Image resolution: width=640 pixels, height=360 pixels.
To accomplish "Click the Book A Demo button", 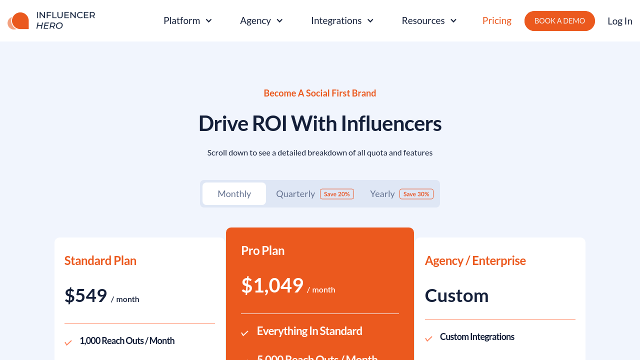I will (559, 21).
